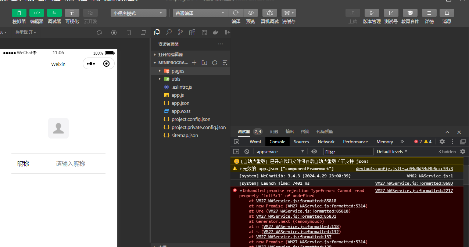Switch to the 代码质量 code quality tab
The width and height of the screenshot is (469, 247).
pos(325,132)
